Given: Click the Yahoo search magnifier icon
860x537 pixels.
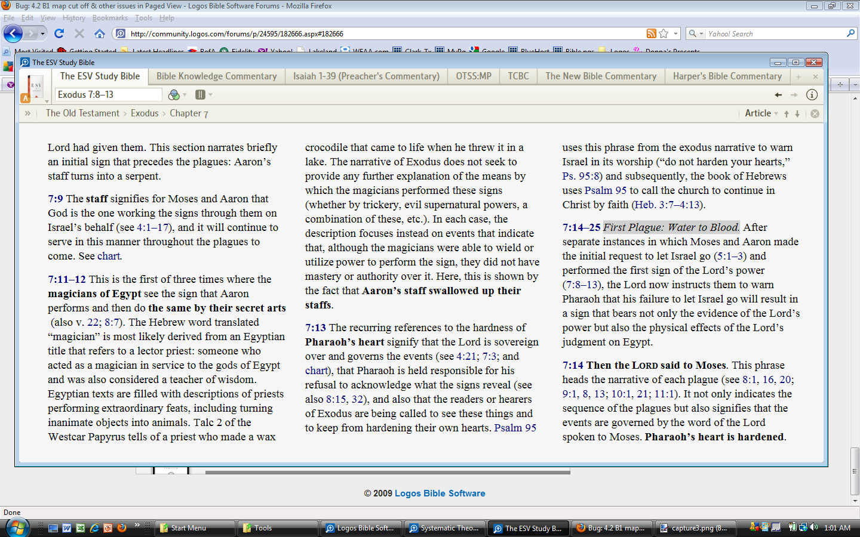Looking at the screenshot, I should 851,33.
